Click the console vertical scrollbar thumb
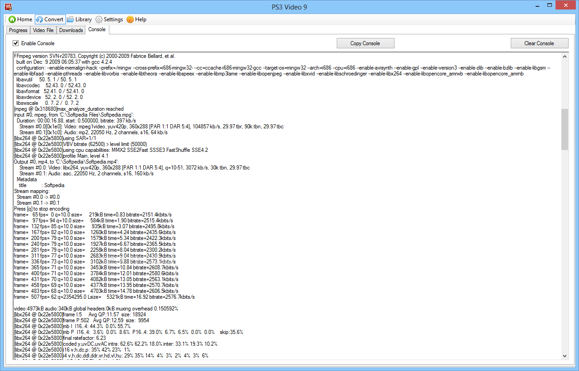The width and height of the screenshot is (579, 371). (x=565, y=129)
